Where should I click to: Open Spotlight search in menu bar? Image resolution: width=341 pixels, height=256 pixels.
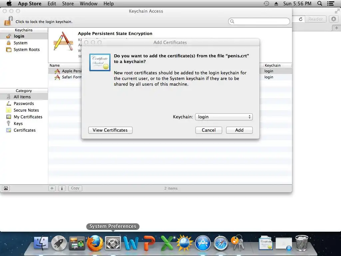point(320,3)
